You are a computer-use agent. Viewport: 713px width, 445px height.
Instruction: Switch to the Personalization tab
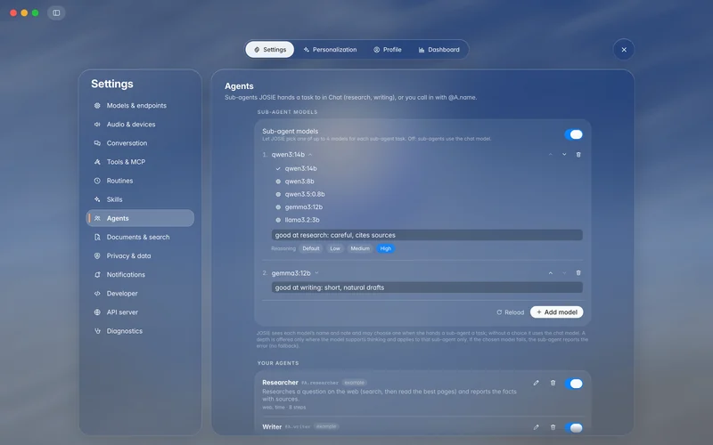click(x=330, y=50)
